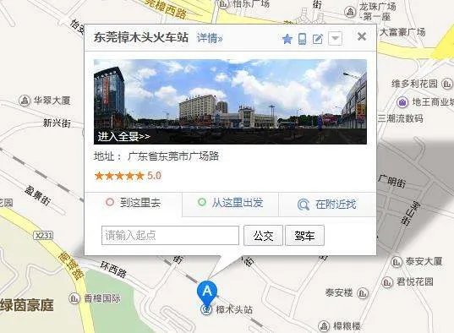Click the 地王商业 shopping icon

pos(402,102)
